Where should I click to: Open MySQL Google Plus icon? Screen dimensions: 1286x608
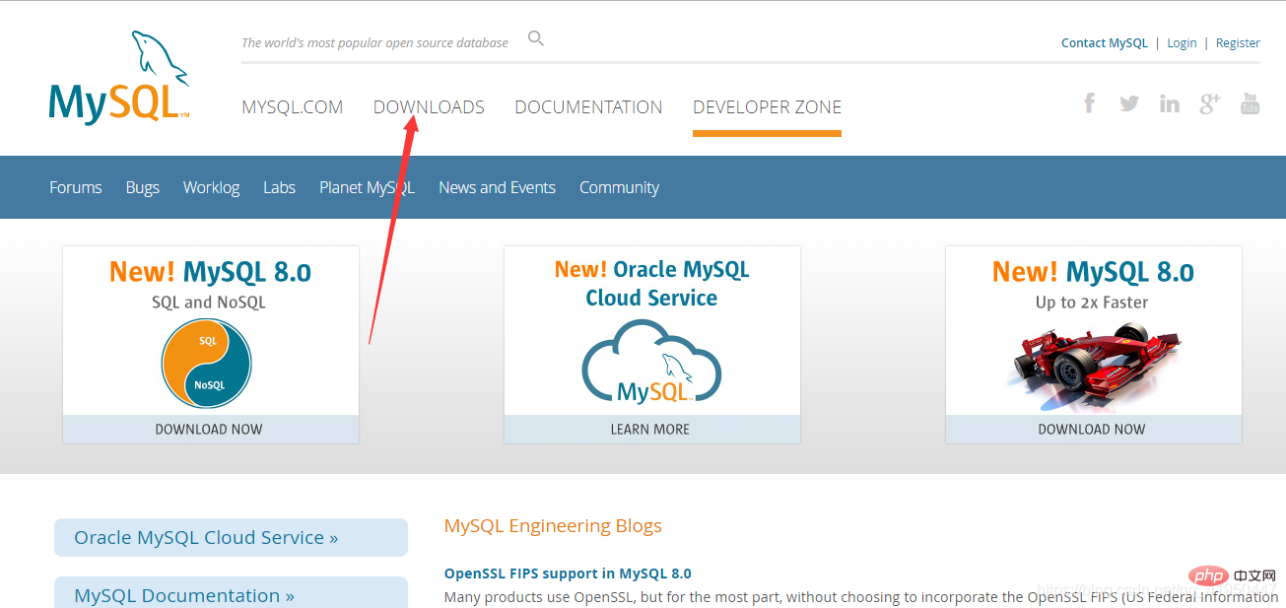[1210, 102]
